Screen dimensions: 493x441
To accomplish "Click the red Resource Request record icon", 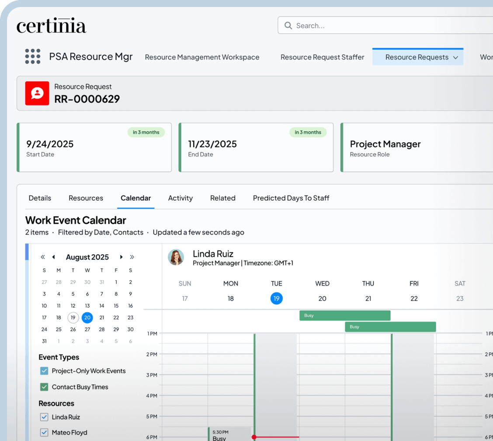I will coord(37,93).
